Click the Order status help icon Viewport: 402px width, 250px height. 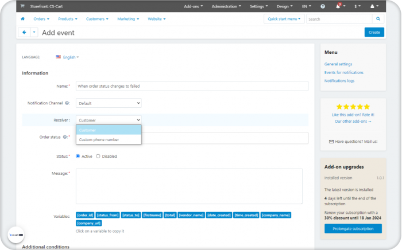click(65, 137)
